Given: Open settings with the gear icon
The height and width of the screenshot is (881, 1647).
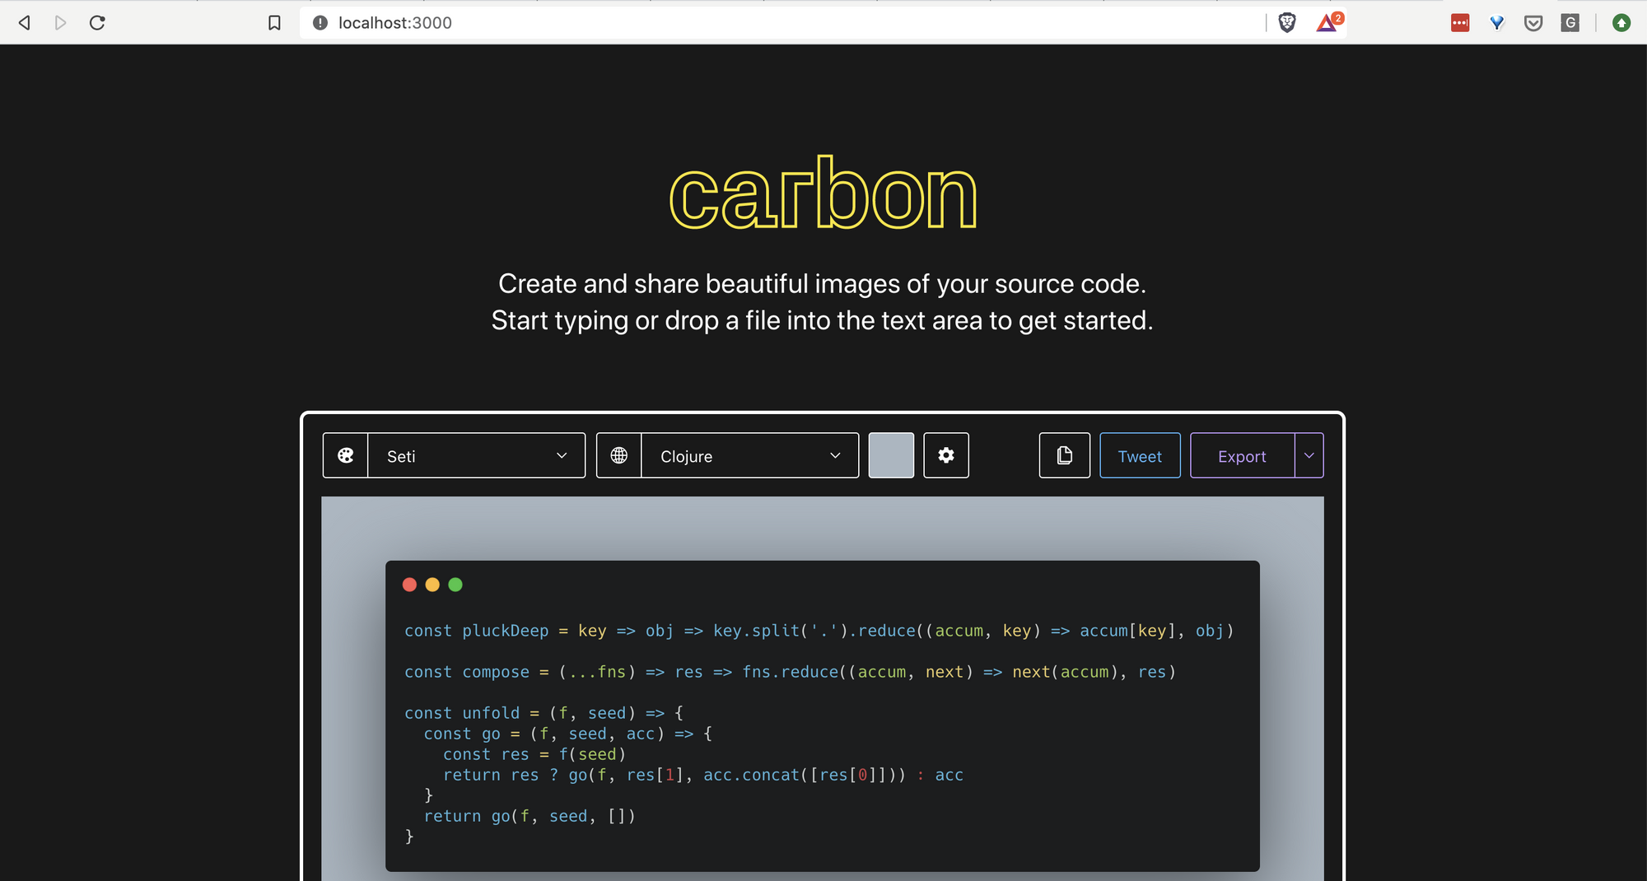Looking at the screenshot, I should (x=946, y=455).
